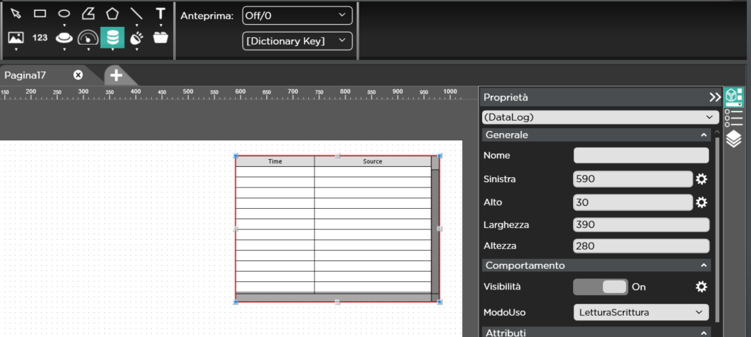The height and width of the screenshot is (337, 751).
Task: Add a new page tab
Action: pos(116,75)
